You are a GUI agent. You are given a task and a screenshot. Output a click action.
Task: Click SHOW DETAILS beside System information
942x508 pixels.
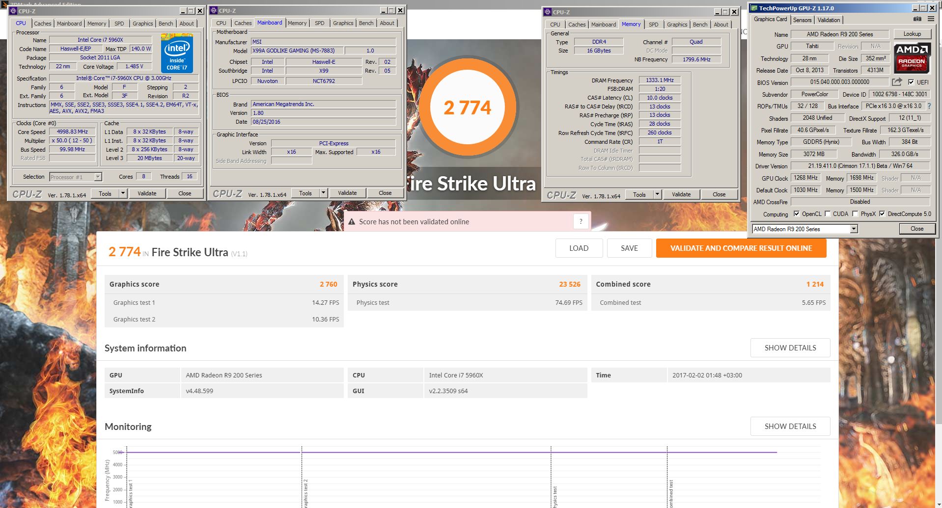point(790,348)
